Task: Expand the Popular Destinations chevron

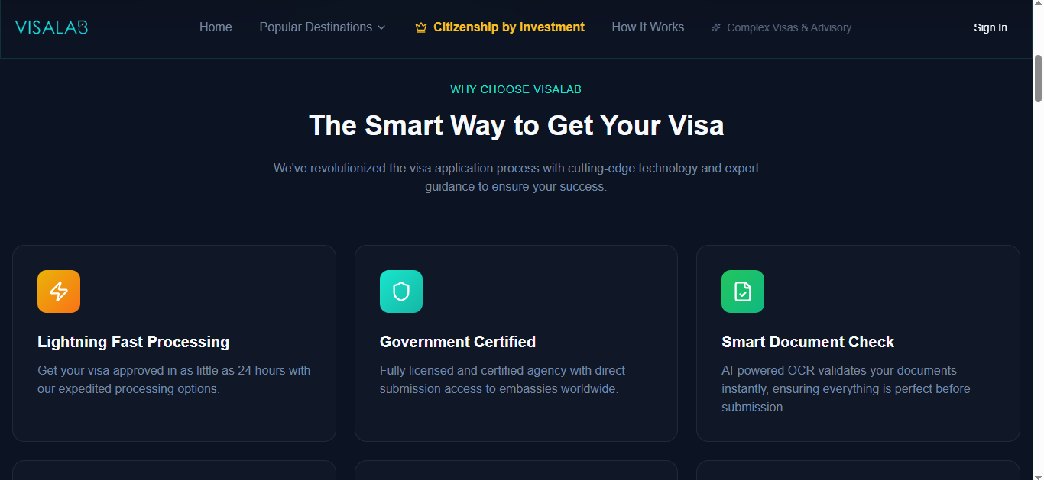Action: click(x=381, y=27)
